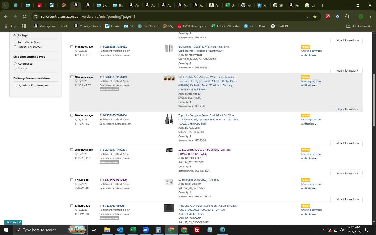Open the Windows Start menu
376x235 pixels.
pyautogui.click(x=6, y=230)
